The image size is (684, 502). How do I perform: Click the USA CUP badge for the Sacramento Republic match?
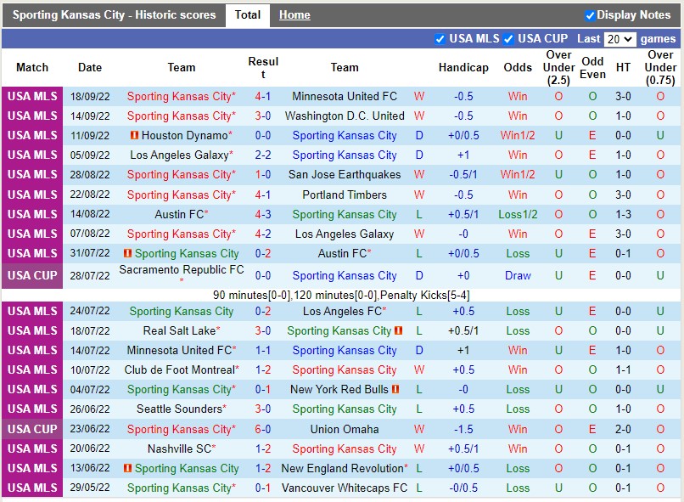pos(32,275)
